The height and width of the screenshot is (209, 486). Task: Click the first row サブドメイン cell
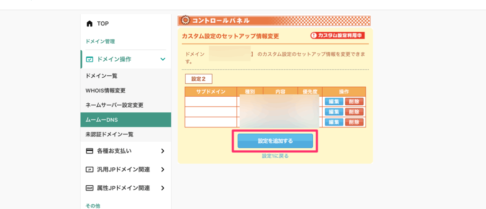point(211,101)
